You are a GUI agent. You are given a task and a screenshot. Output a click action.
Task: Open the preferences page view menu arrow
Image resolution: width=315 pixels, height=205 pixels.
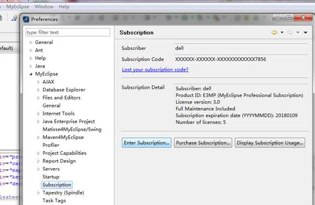tap(305, 32)
